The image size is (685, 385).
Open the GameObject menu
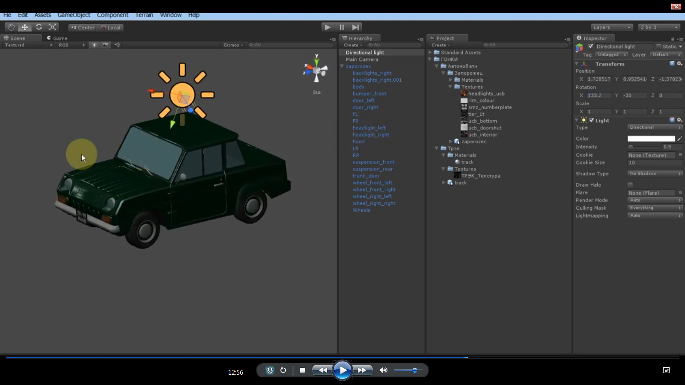pos(74,15)
